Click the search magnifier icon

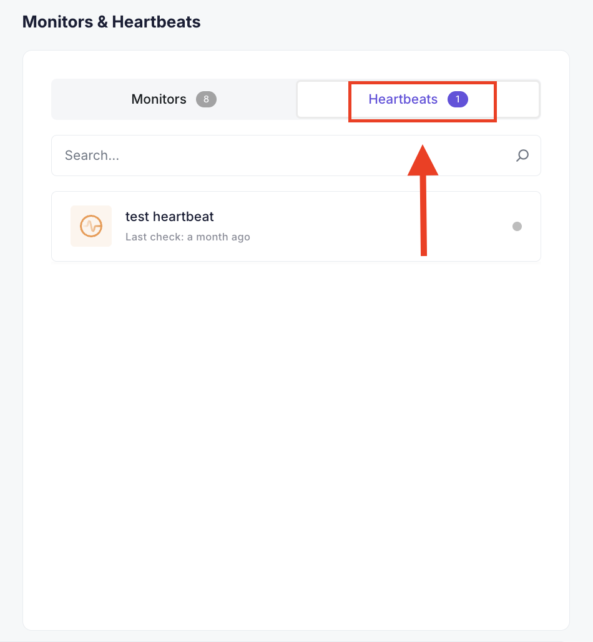(522, 156)
